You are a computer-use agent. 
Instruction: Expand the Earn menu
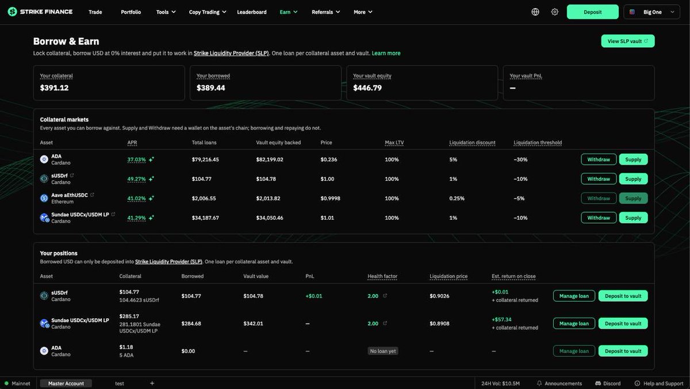click(x=289, y=12)
